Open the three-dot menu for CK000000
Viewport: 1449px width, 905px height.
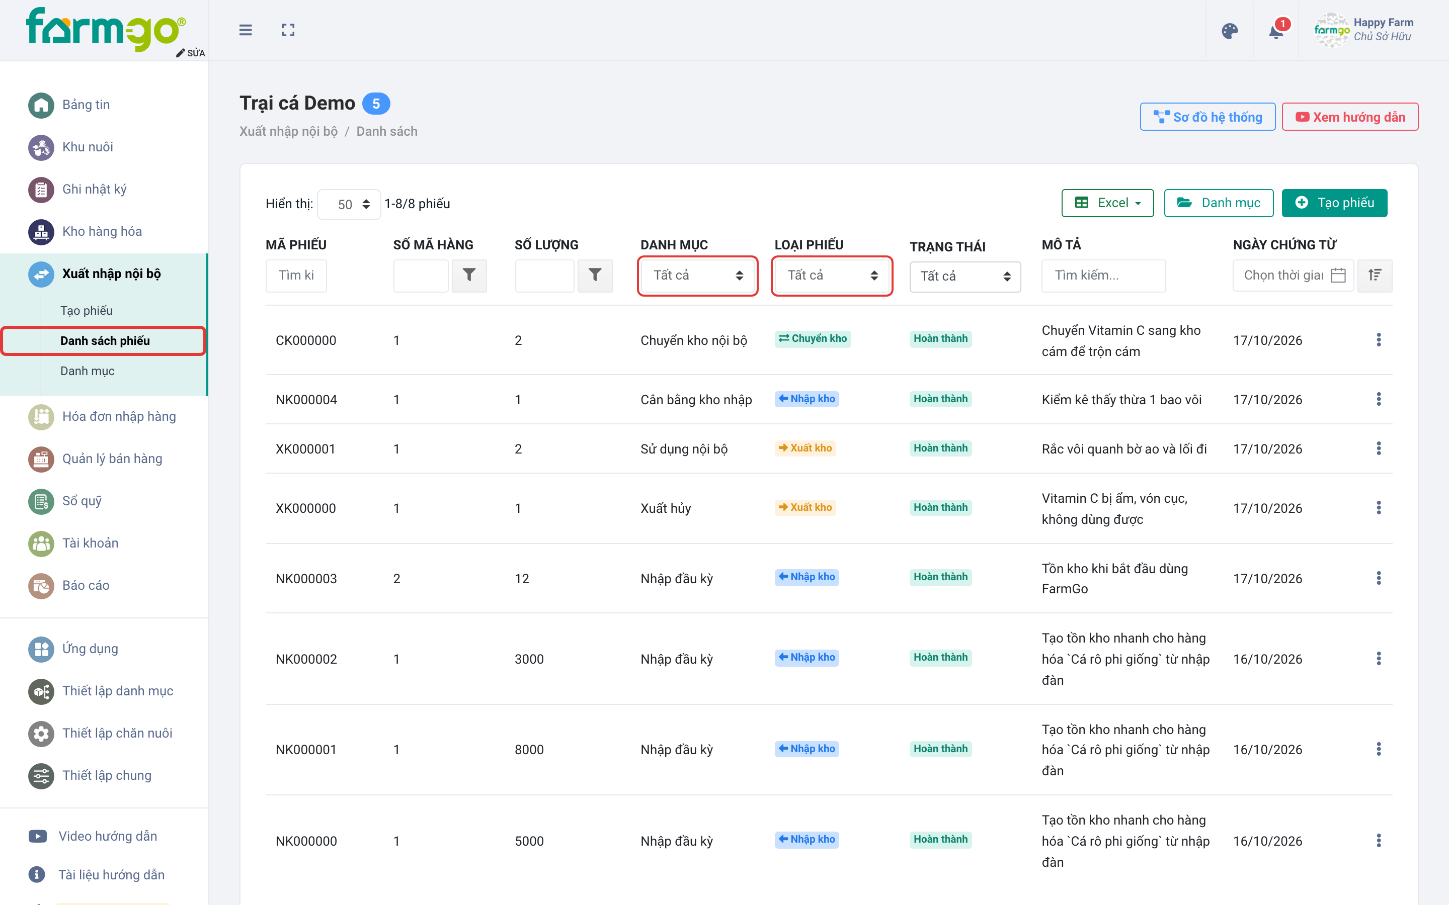pos(1379,340)
